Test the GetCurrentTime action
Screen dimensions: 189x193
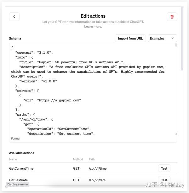pyautogui.click(x=164, y=168)
